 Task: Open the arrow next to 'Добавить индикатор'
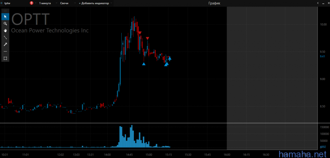111,3
